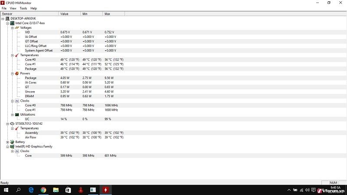Select the IA Cores power row

(173, 83)
